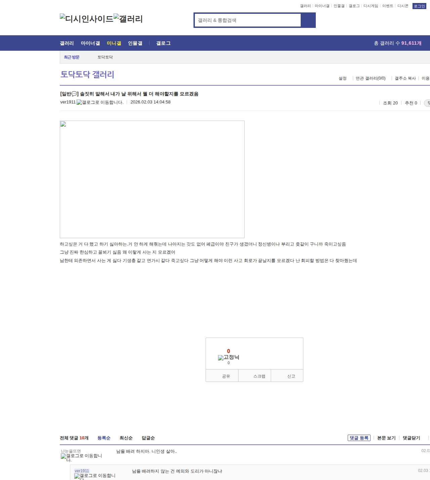The width and height of the screenshot is (430, 480).
Task: Click the 로그인 button at top right
Action: [419, 6]
